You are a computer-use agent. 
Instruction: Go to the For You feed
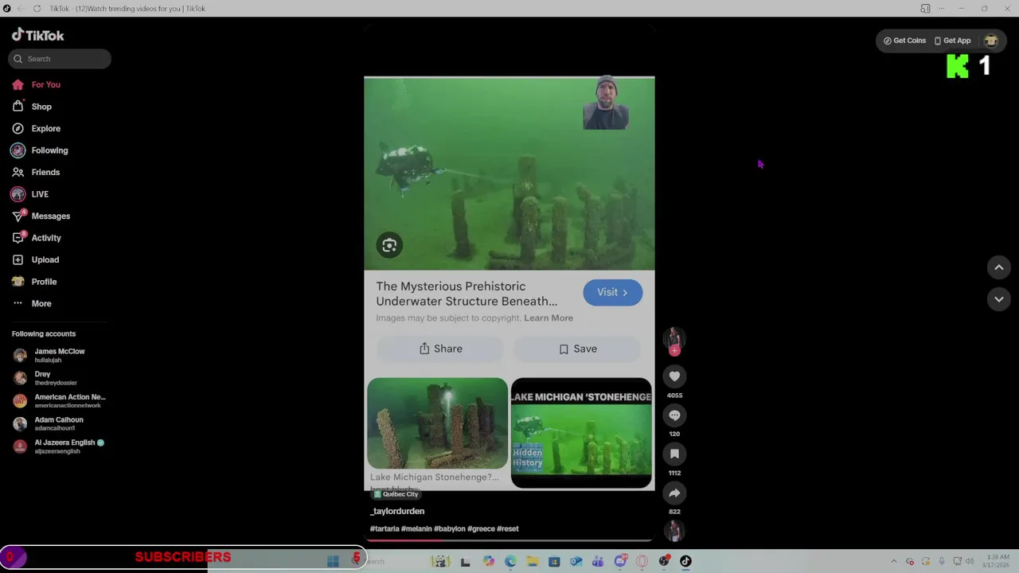tap(36, 84)
